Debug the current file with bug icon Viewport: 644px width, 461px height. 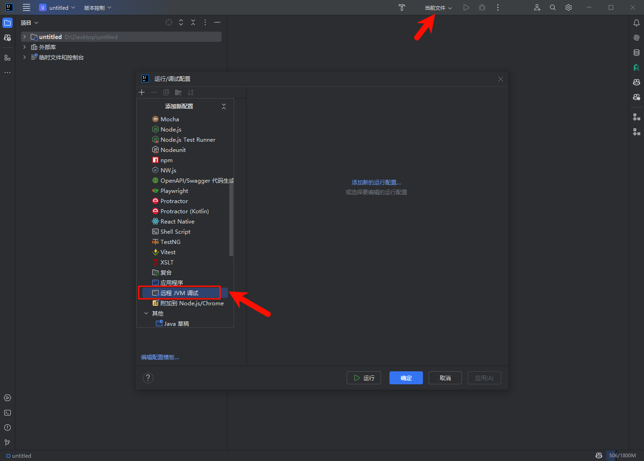pos(482,7)
